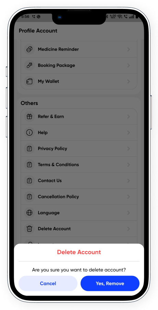158x310 pixels.
Task: Tap the Privacy Policy clipboard icon
Action: click(30, 149)
